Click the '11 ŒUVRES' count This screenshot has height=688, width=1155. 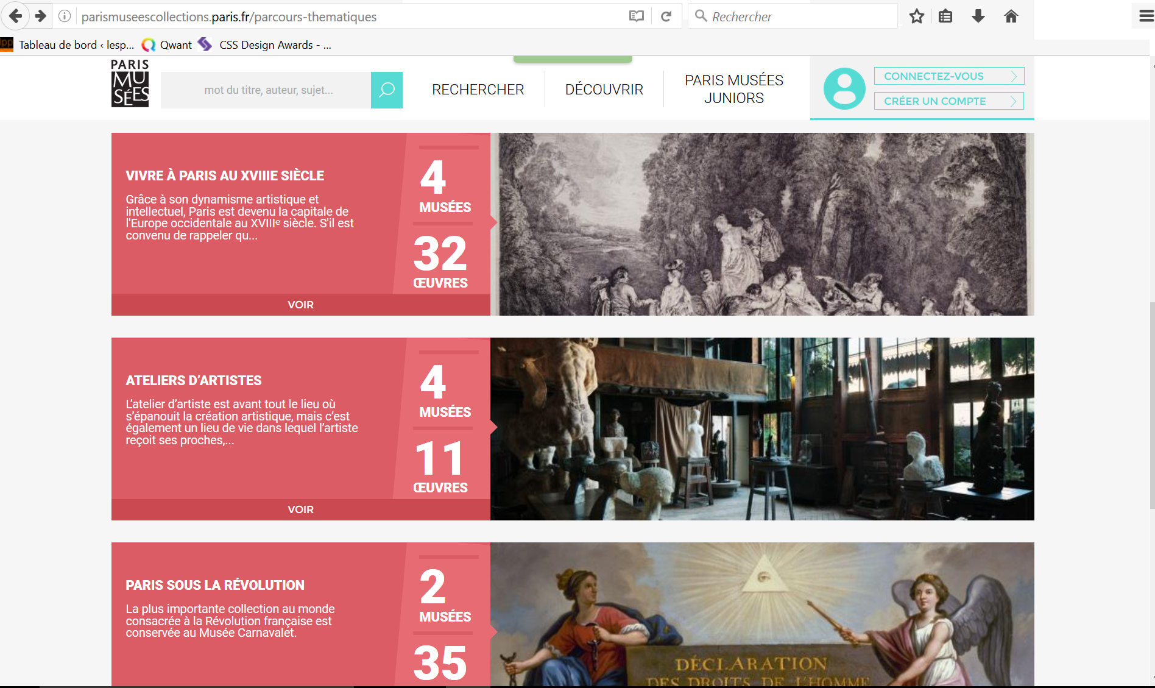[x=440, y=466]
